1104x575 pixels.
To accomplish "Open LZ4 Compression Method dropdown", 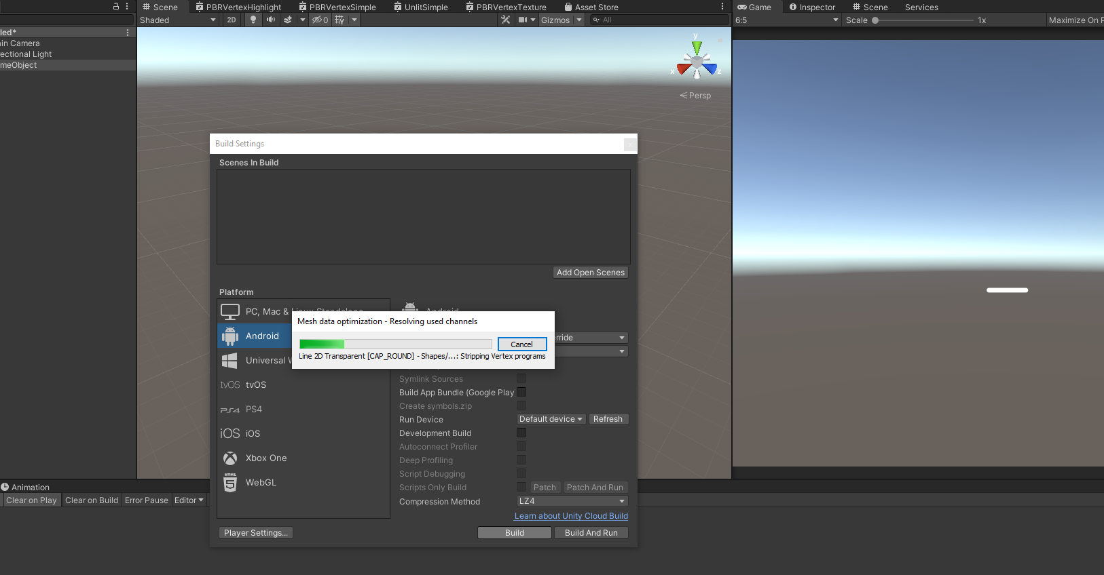I will click(x=572, y=501).
